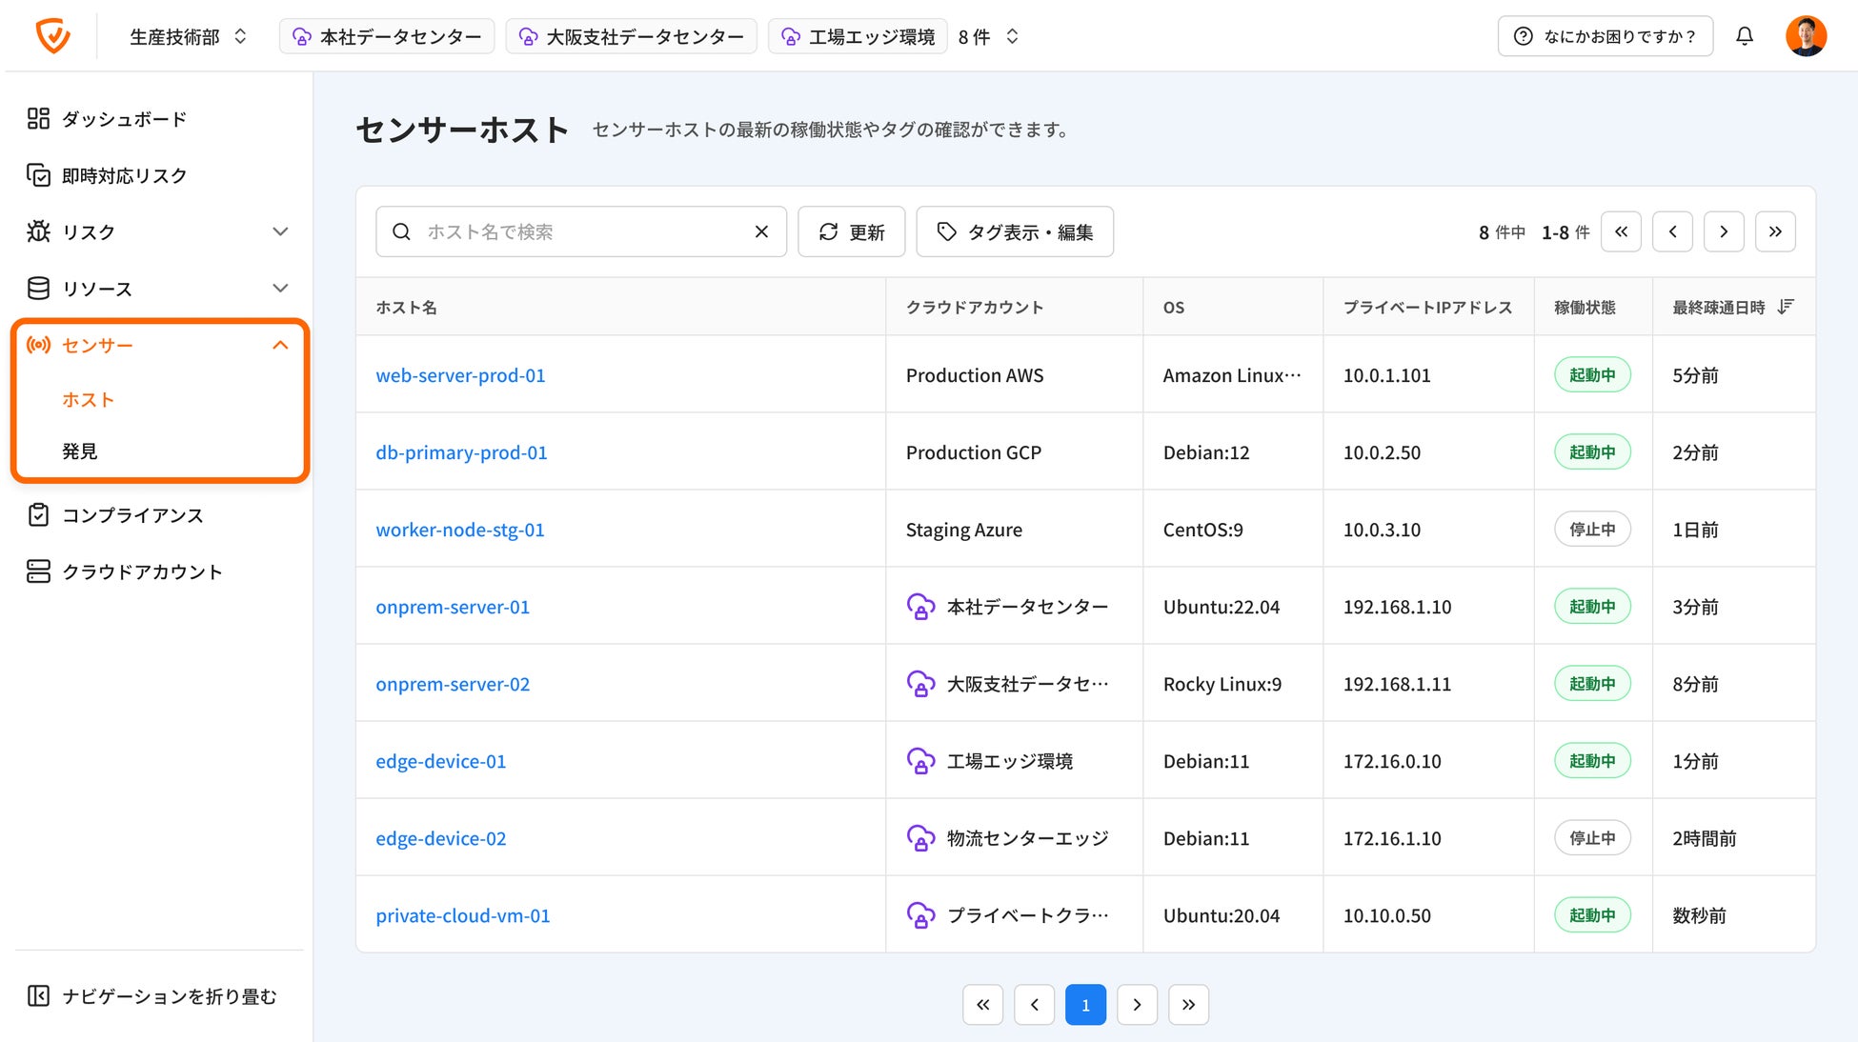This screenshot has width=1858, height=1042.
Task: Select 即時対応リスク in the sidebar
Action: (124, 175)
